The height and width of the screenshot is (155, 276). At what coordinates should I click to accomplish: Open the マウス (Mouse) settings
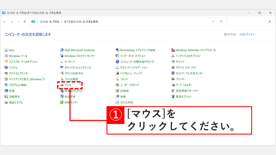tap(68, 85)
